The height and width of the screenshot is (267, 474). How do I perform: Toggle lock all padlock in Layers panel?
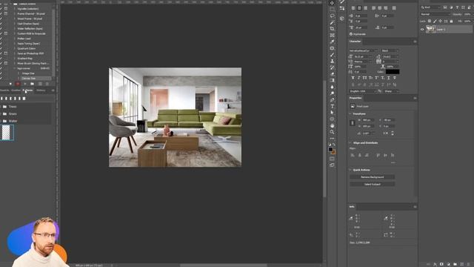451,22
